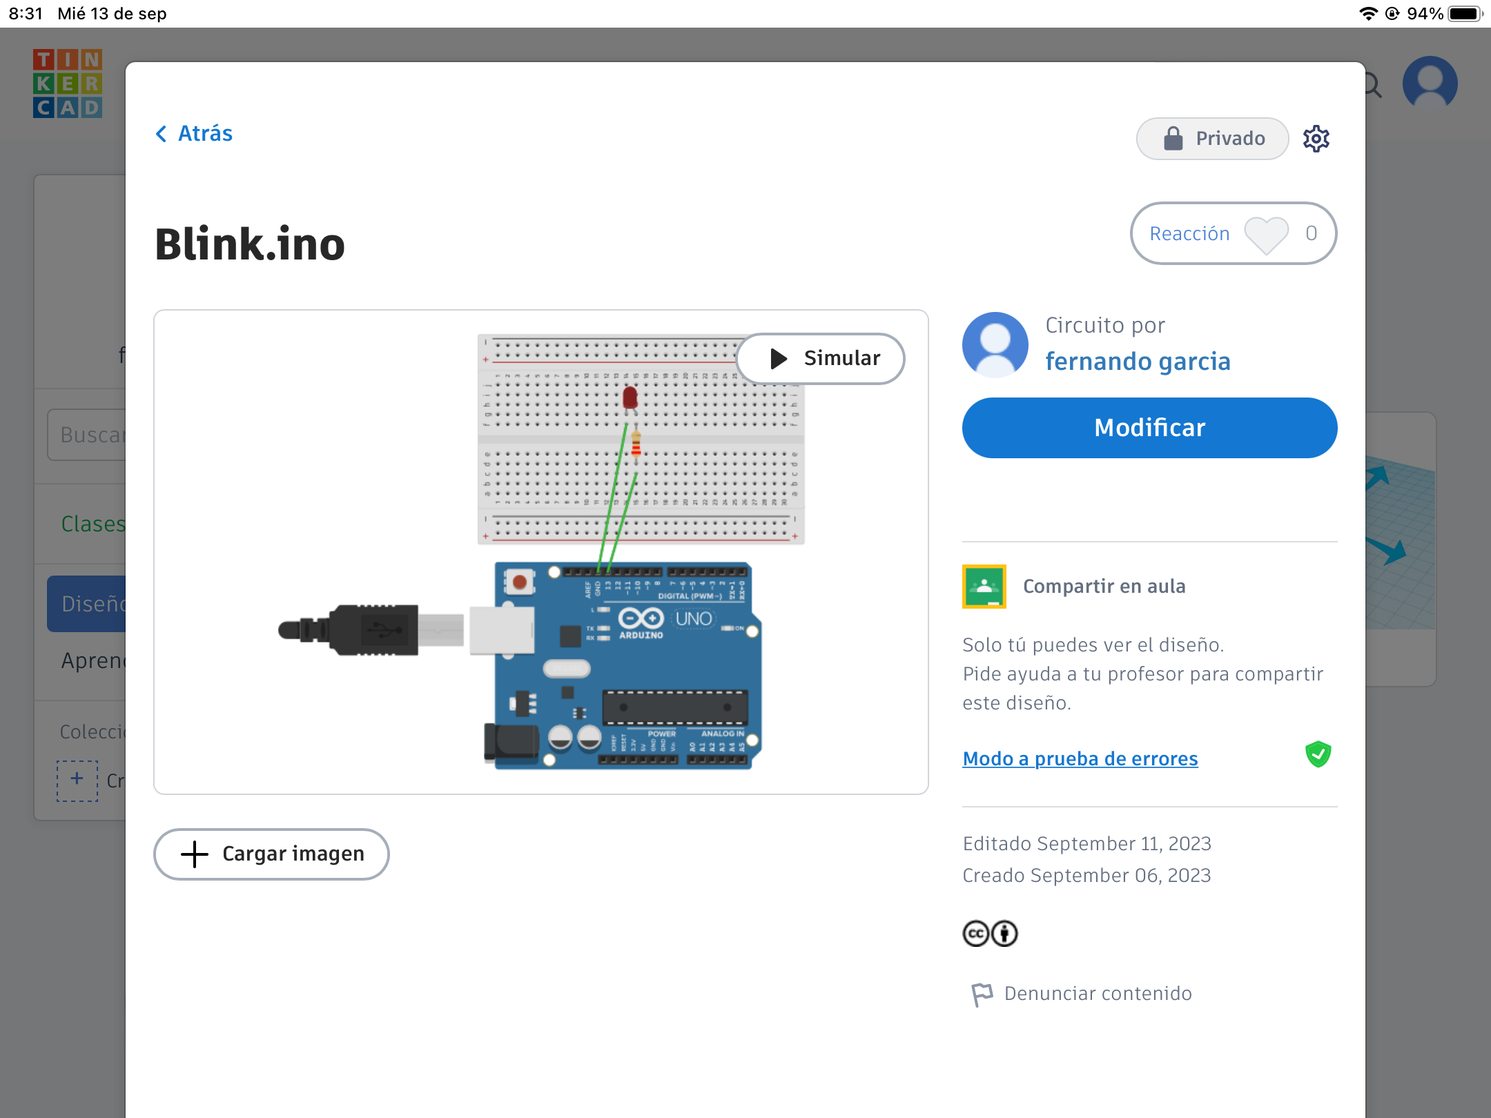Go back with the Atrás chevron
Screen dimensions: 1491x1118
162,134
